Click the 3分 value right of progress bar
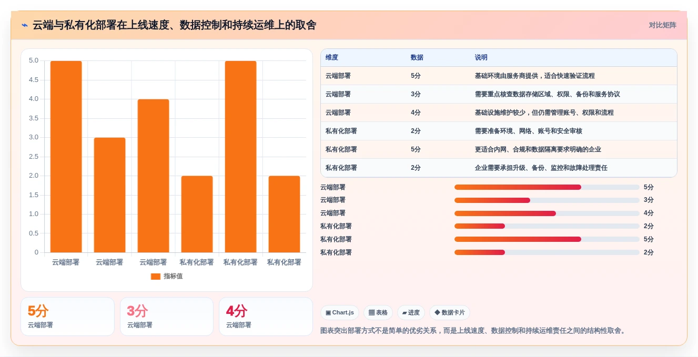 click(x=649, y=200)
